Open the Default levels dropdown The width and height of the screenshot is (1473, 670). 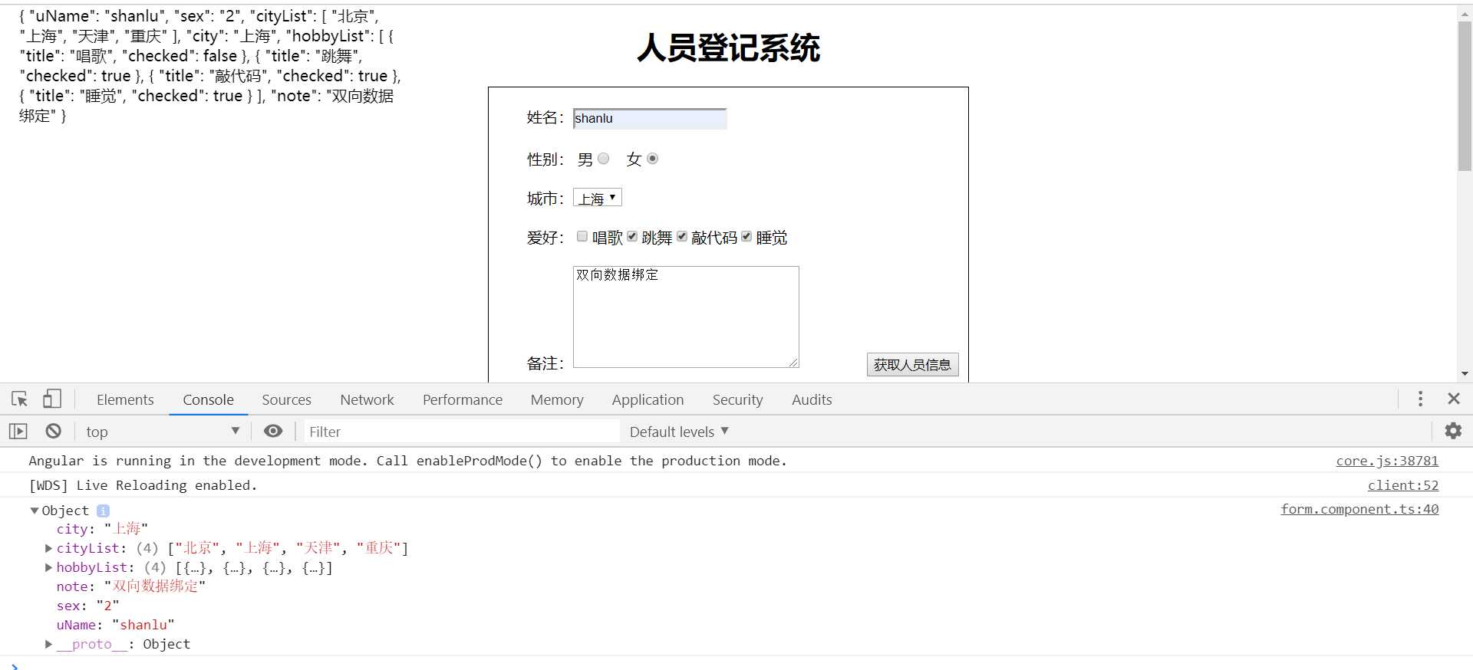[679, 432]
